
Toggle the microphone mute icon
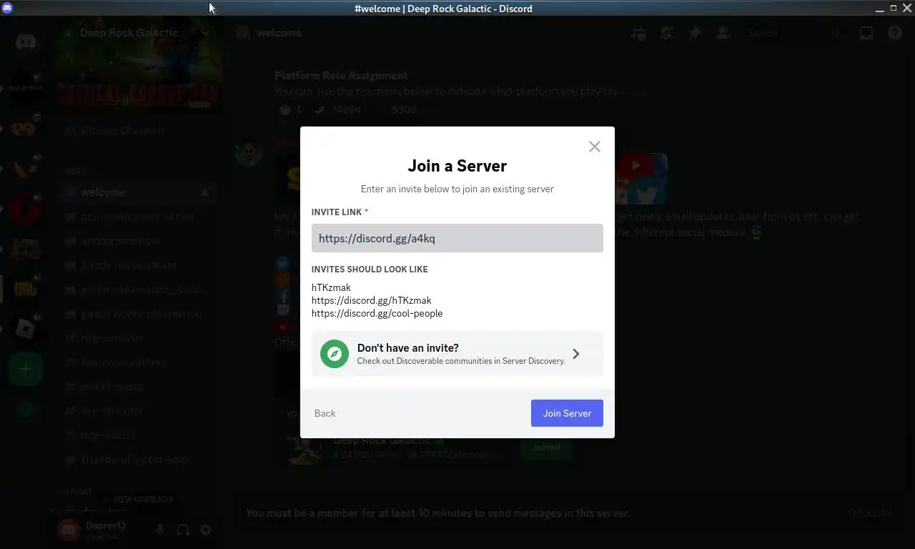pyautogui.click(x=160, y=530)
